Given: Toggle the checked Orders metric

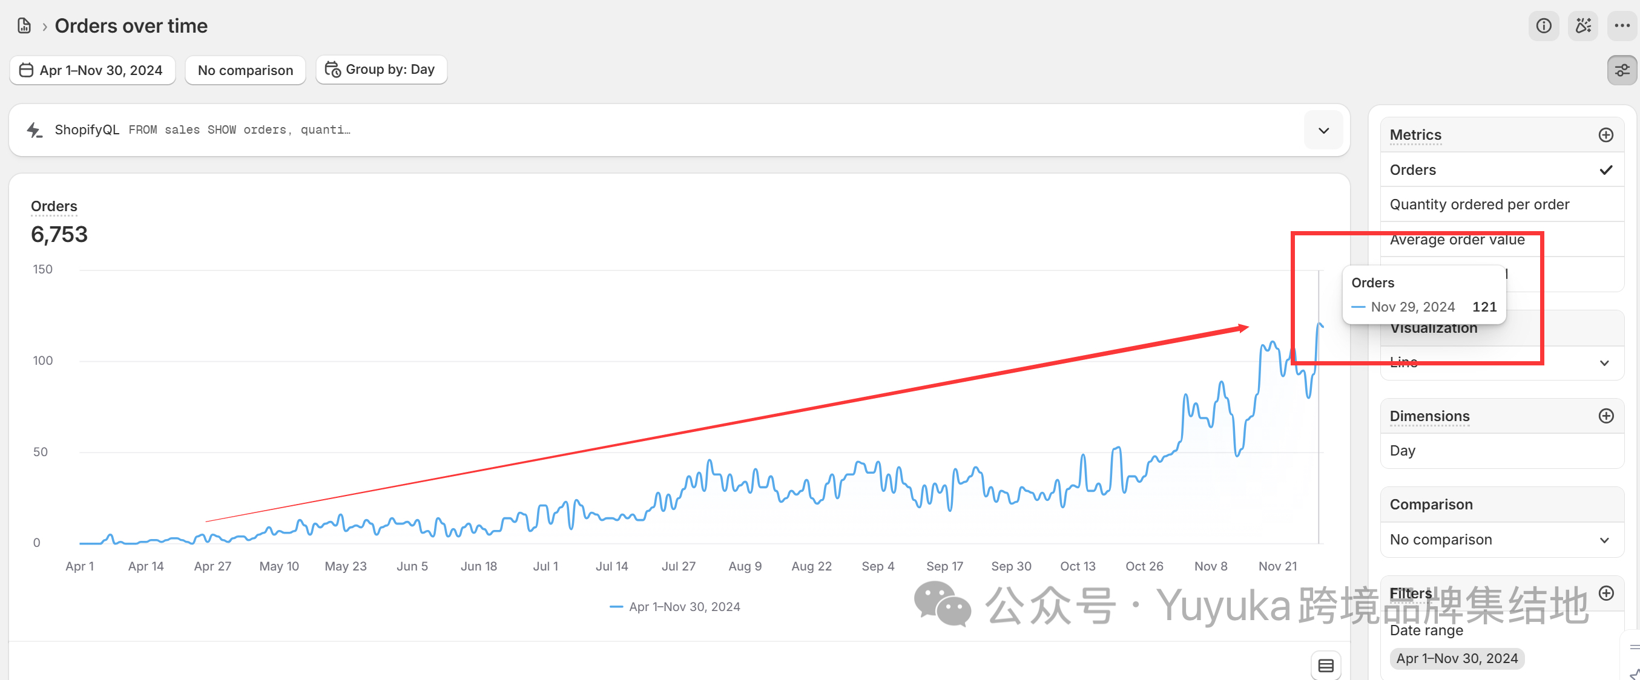Looking at the screenshot, I should coord(1501,170).
